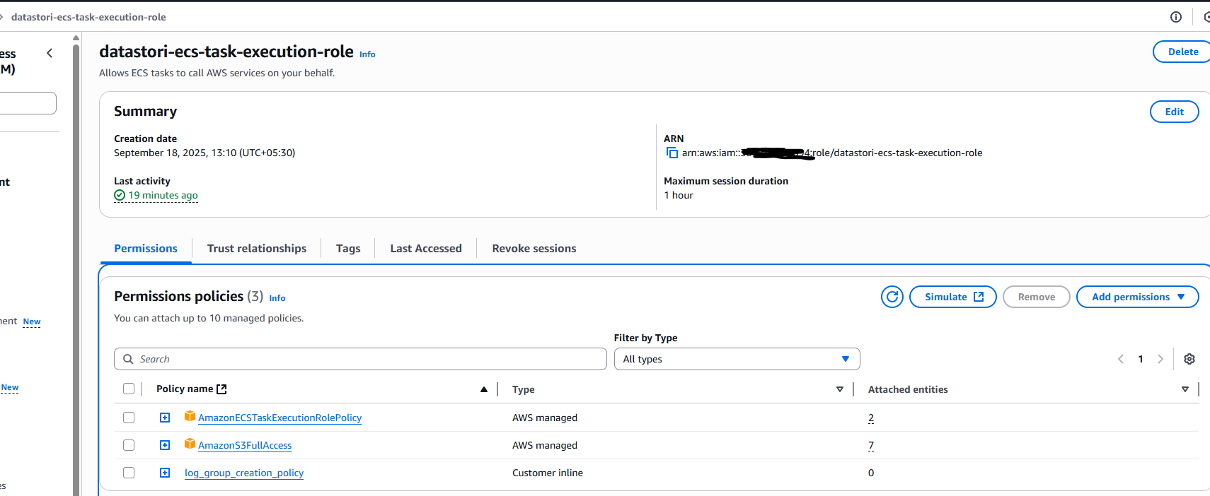Open the Last Accessed tab
This screenshot has height=496, width=1210.
point(425,249)
